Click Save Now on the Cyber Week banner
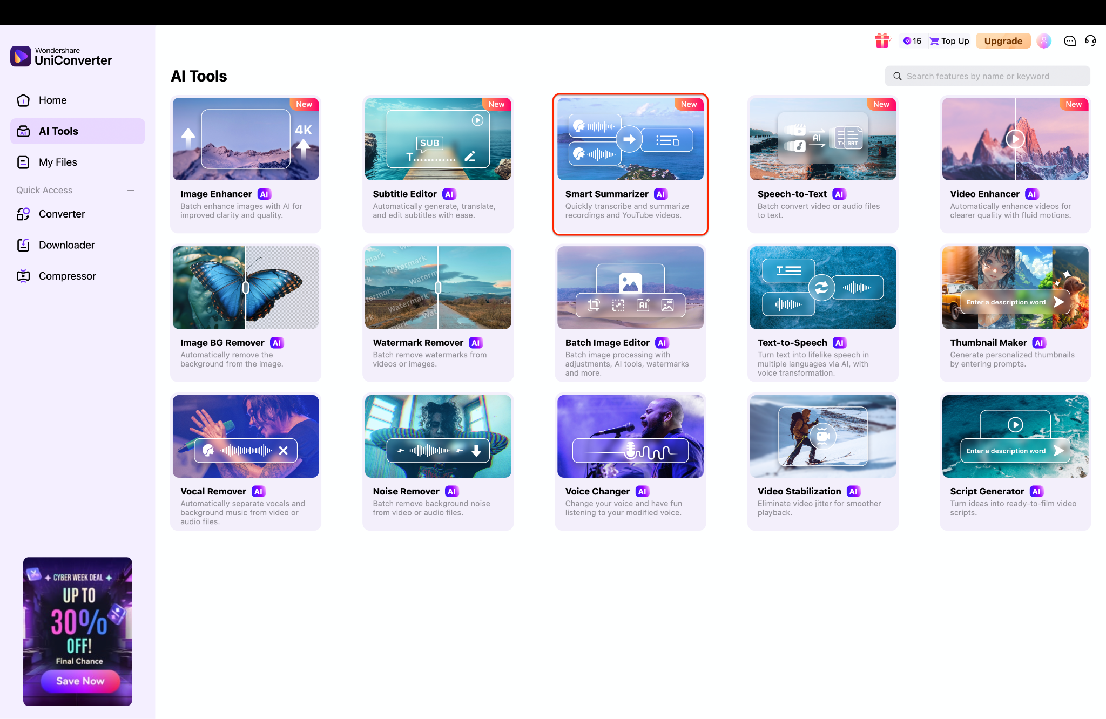Image resolution: width=1106 pixels, height=719 pixels. click(79, 681)
